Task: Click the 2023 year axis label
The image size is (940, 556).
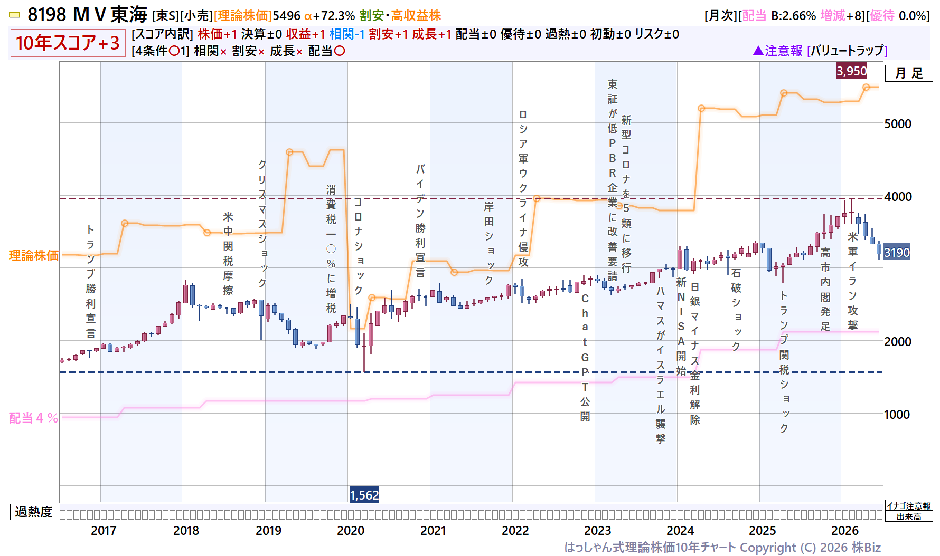Action: click(x=598, y=531)
